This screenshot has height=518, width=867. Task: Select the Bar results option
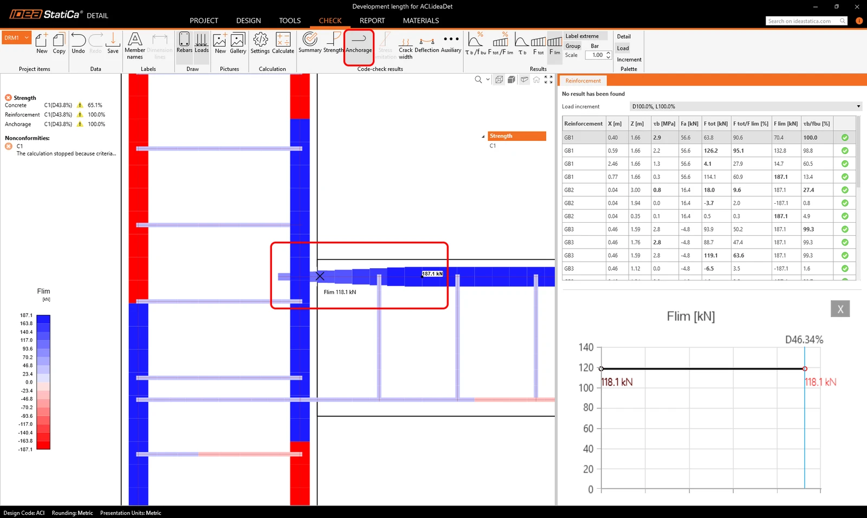(x=595, y=46)
